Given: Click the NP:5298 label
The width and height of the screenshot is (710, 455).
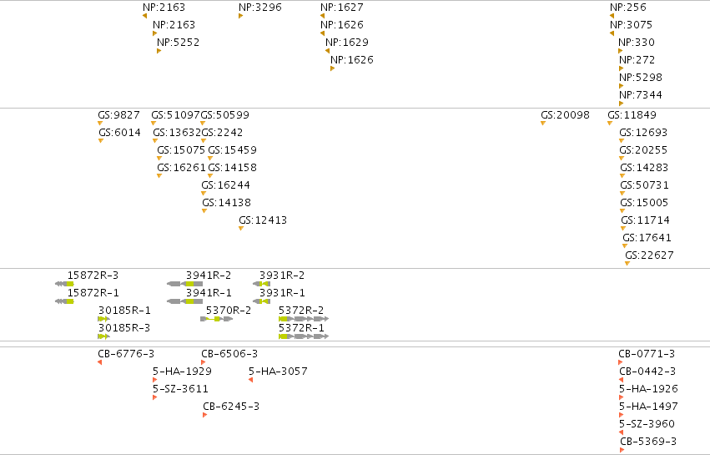Looking at the screenshot, I should pyautogui.click(x=641, y=78).
